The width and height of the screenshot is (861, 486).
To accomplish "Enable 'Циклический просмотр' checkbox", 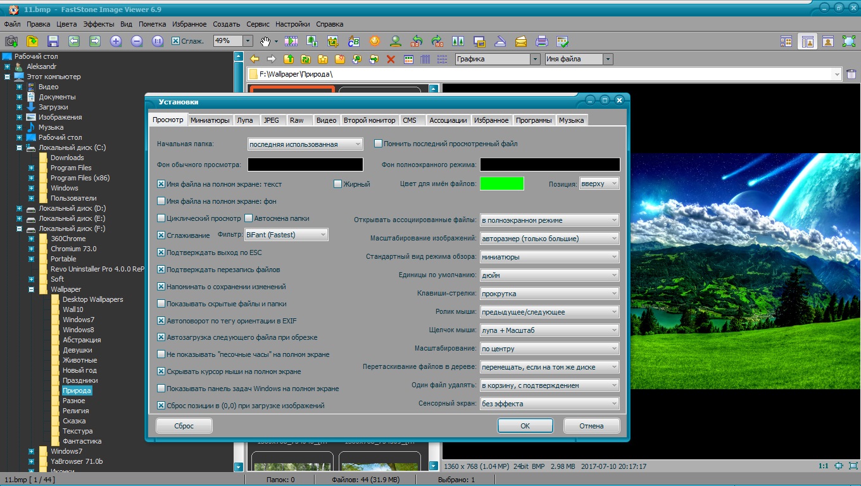I will [x=161, y=218].
